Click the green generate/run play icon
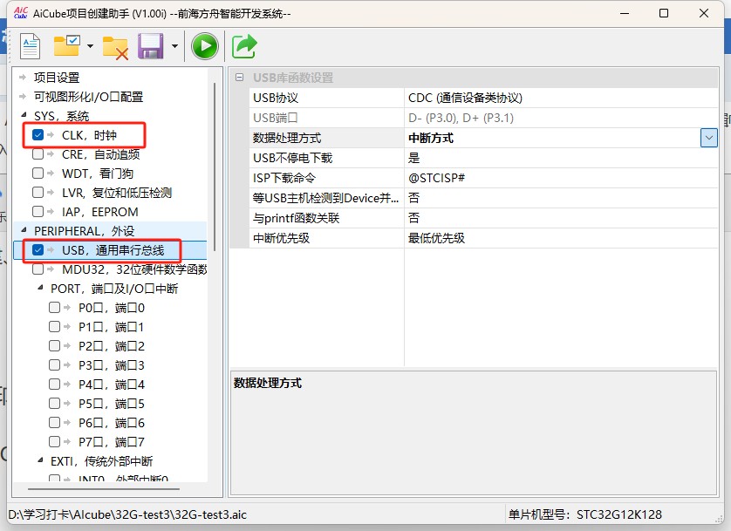Screen dimensions: 731x531 pyautogui.click(x=205, y=46)
